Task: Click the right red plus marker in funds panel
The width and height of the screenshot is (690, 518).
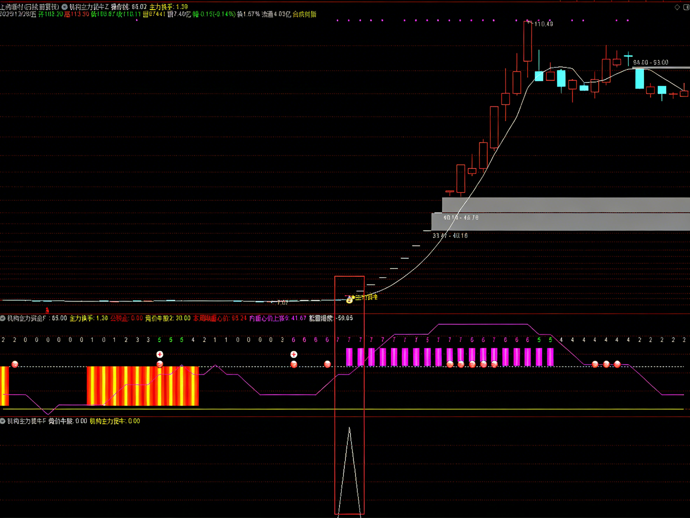Action: click(x=293, y=354)
